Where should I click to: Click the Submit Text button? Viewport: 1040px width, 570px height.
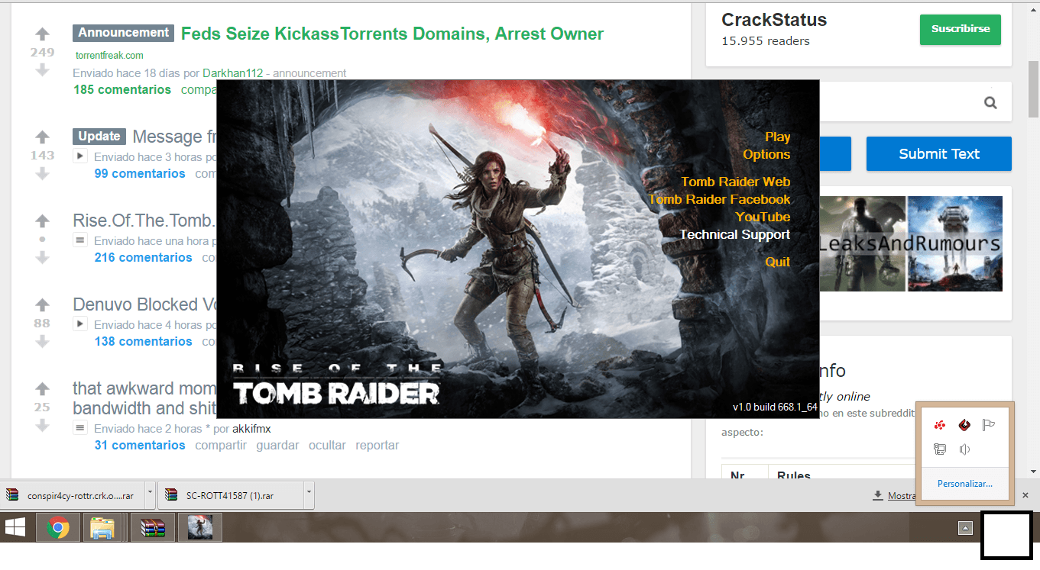point(939,153)
